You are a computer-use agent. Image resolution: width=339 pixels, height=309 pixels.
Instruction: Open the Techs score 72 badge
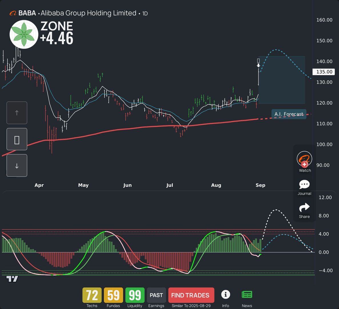92,295
